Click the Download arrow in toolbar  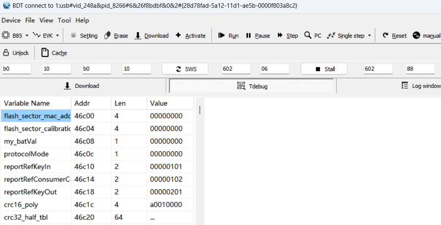point(138,36)
